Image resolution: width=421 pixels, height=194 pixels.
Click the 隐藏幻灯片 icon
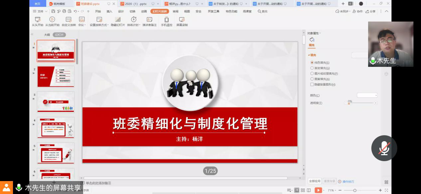click(x=118, y=20)
